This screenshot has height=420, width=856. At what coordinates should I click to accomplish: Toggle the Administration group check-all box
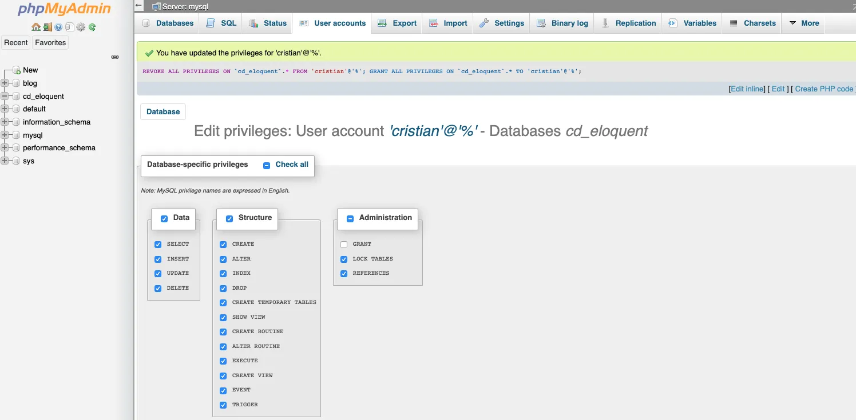(350, 218)
